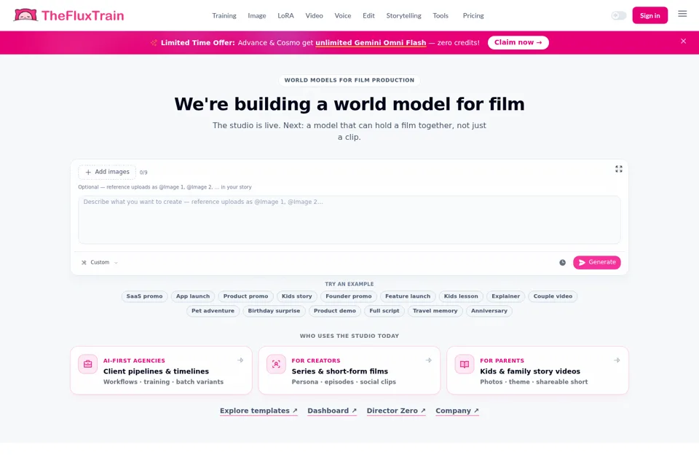The width and height of the screenshot is (699, 466).
Task: Click arrow on For Creators card
Action: tap(428, 360)
